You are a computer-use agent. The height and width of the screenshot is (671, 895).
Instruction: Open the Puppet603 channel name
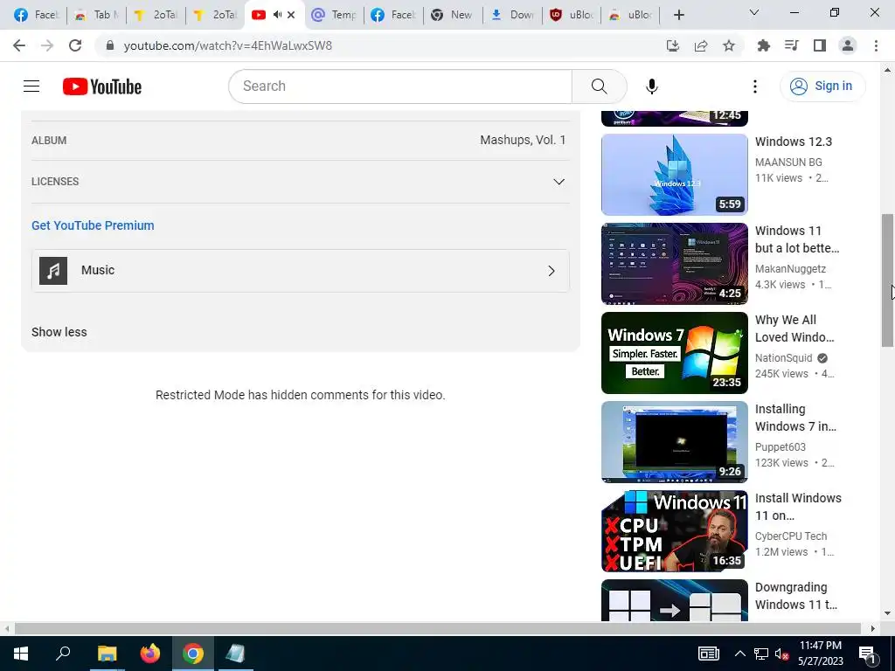(780, 446)
